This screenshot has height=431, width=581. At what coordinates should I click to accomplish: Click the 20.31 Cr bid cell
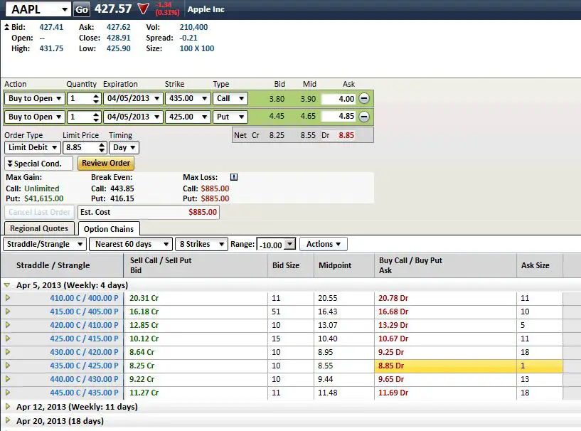[x=196, y=298]
